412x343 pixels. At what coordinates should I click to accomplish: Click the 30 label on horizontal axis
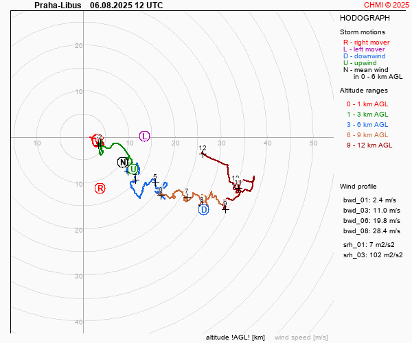pos(222,143)
